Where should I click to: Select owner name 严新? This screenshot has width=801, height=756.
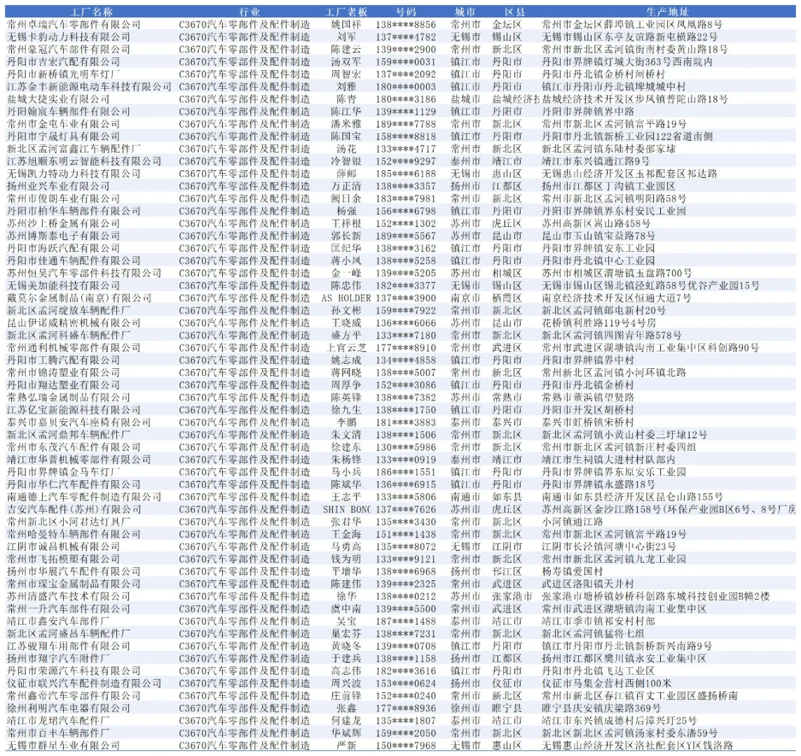[x=346, y=745]
